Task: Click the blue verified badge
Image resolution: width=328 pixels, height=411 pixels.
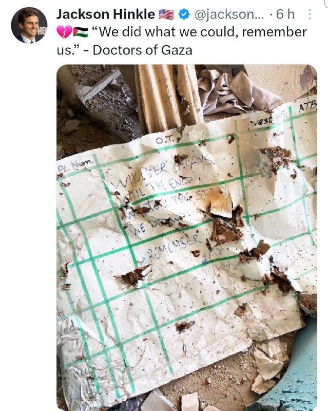Action: (x=184, y=14)
